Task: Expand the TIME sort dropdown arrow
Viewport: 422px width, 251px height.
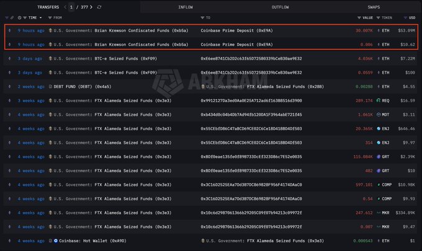Action: tap(40, 18)
